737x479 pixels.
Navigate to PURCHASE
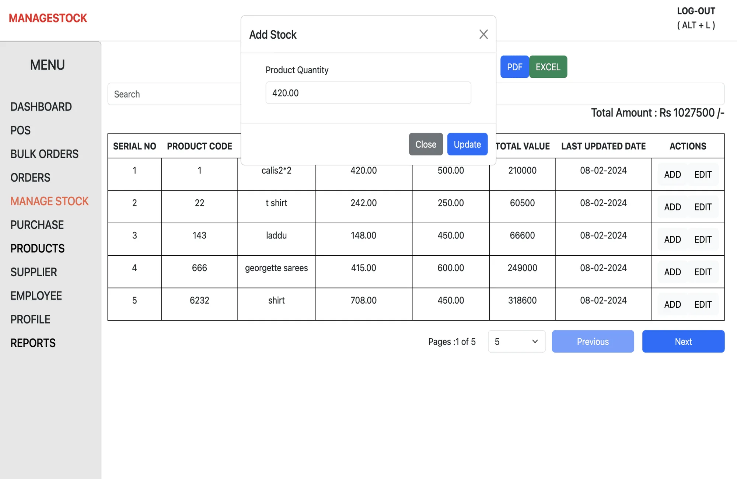[x=37, y=225]
